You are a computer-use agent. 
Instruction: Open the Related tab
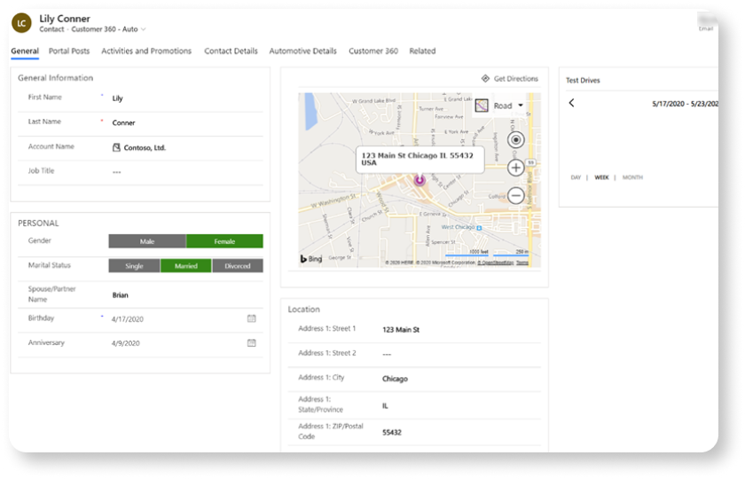click(x=422, y=51)
